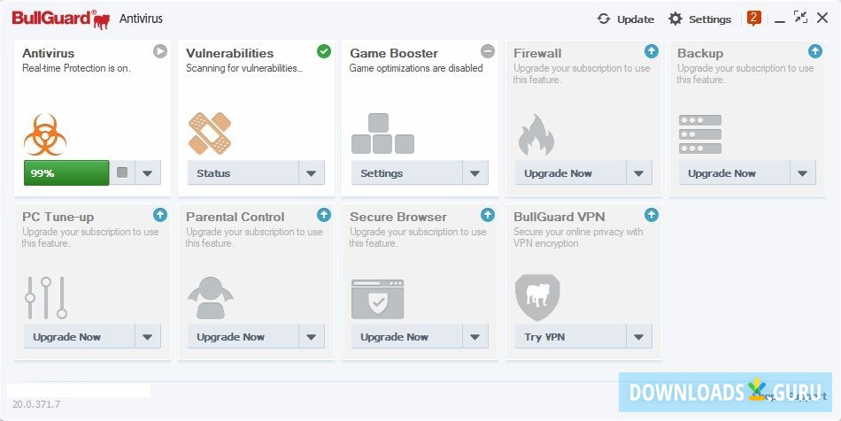
Task: Click the bandage Vulnerabilities icon
Action: point(210,133)
